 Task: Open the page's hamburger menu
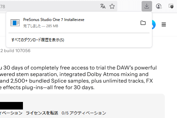[164, 24]
